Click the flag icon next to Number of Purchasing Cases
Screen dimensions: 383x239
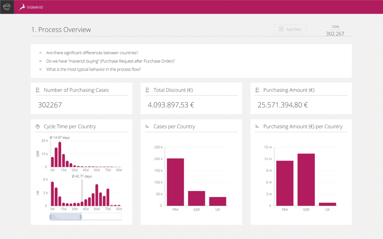pyautogui.click(x=38, y=90)
